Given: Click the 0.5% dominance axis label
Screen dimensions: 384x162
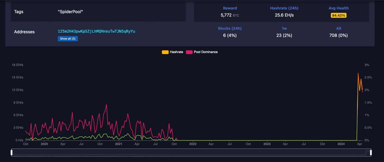Looking at the screenshot, I should pyautogui.click(x=368, y=128).
